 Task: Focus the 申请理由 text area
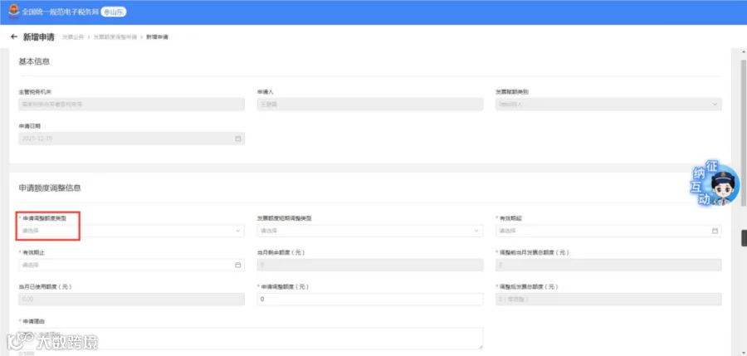(x=251, y=339)
